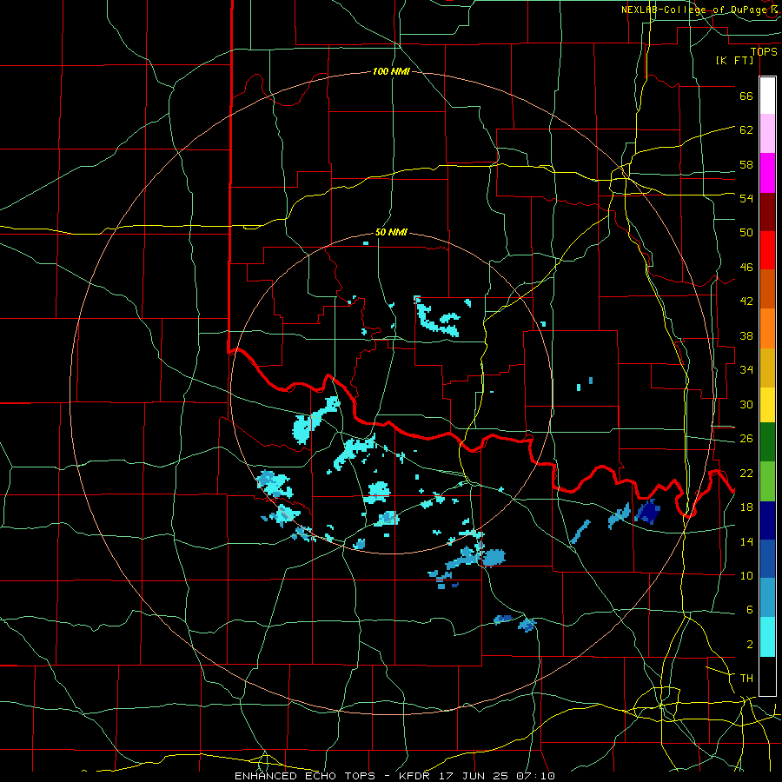Click the legend value 50
Screen dimensions: 782x782
(x=746, y=232)
